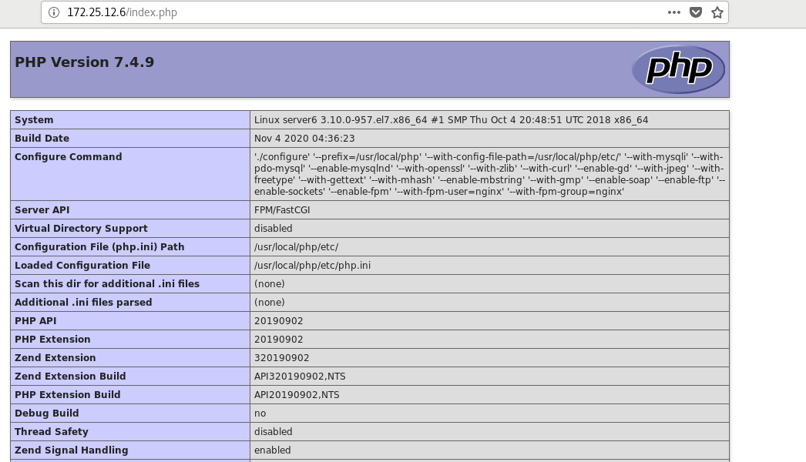Viewport: 806px width, 462px height.
Task: Click the Server API label
Action: [x=42, y=209]
